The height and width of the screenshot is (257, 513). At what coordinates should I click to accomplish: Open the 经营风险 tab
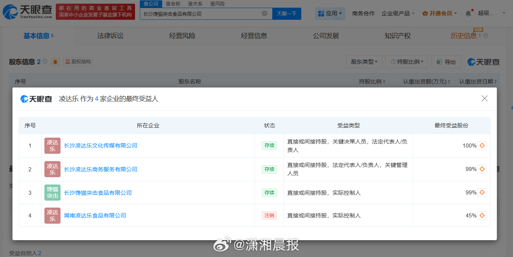coord(182,36)
